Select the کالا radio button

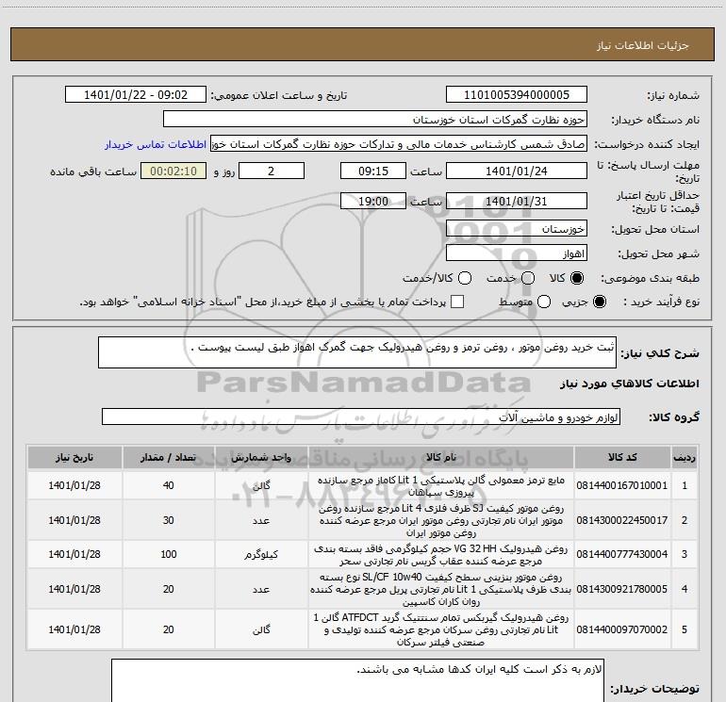click(x=577, y=278)
